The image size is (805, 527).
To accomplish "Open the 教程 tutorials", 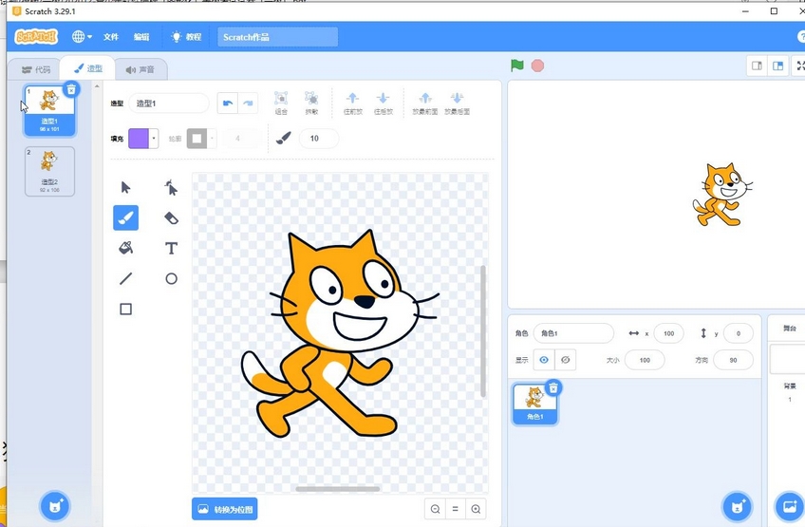I will coord(187,37).
